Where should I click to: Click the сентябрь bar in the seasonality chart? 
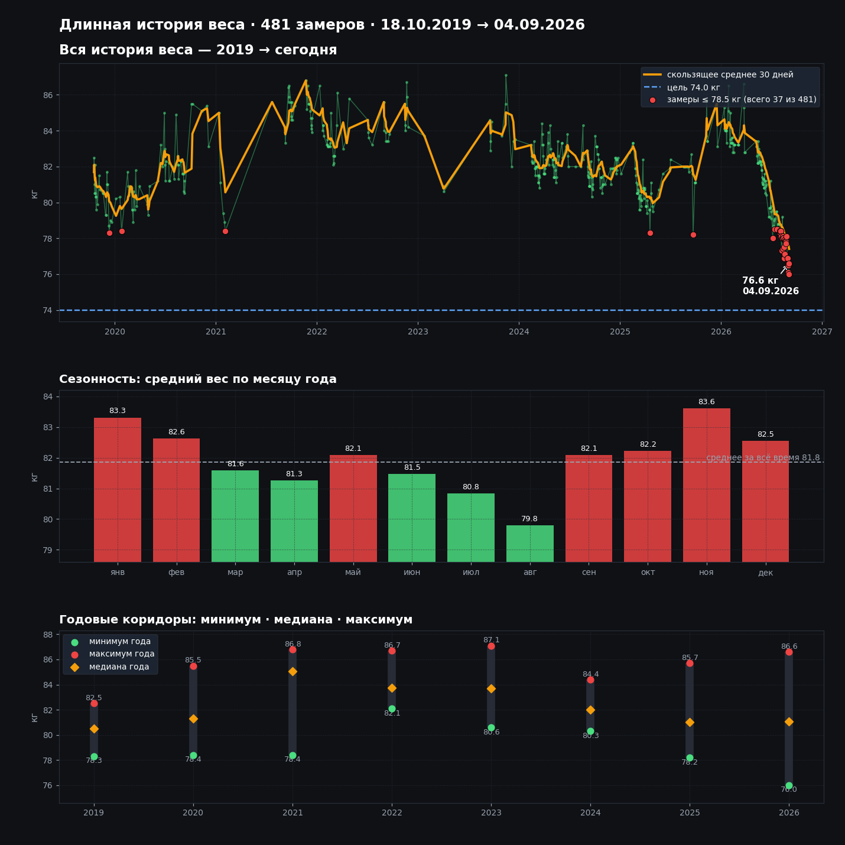589,508
